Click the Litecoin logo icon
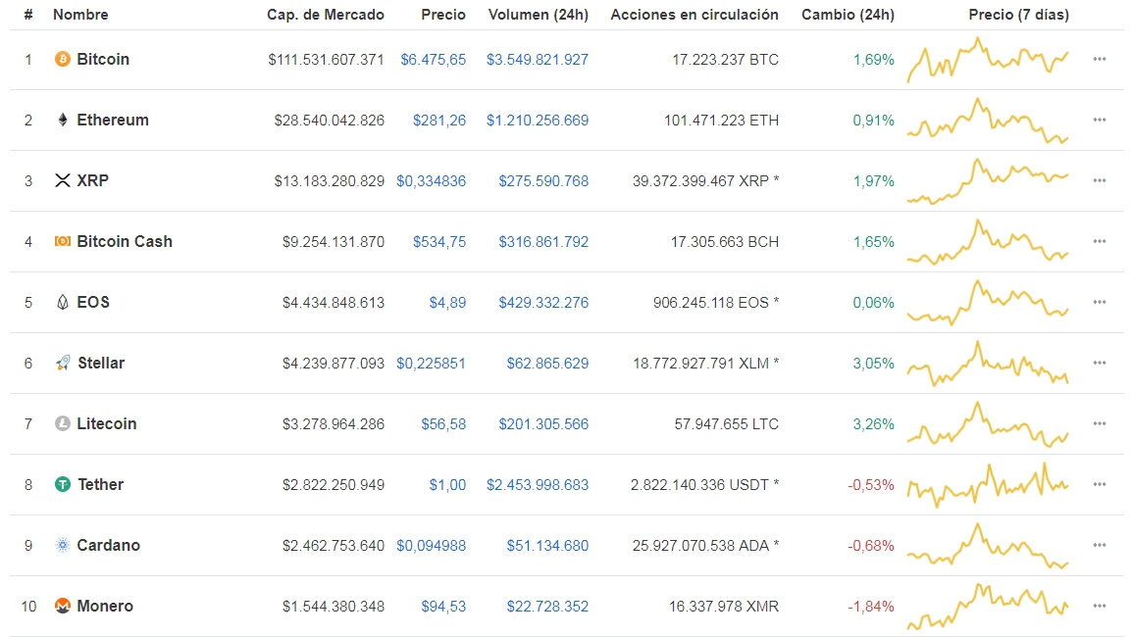 pyautogui.click(x=63, y=423)
